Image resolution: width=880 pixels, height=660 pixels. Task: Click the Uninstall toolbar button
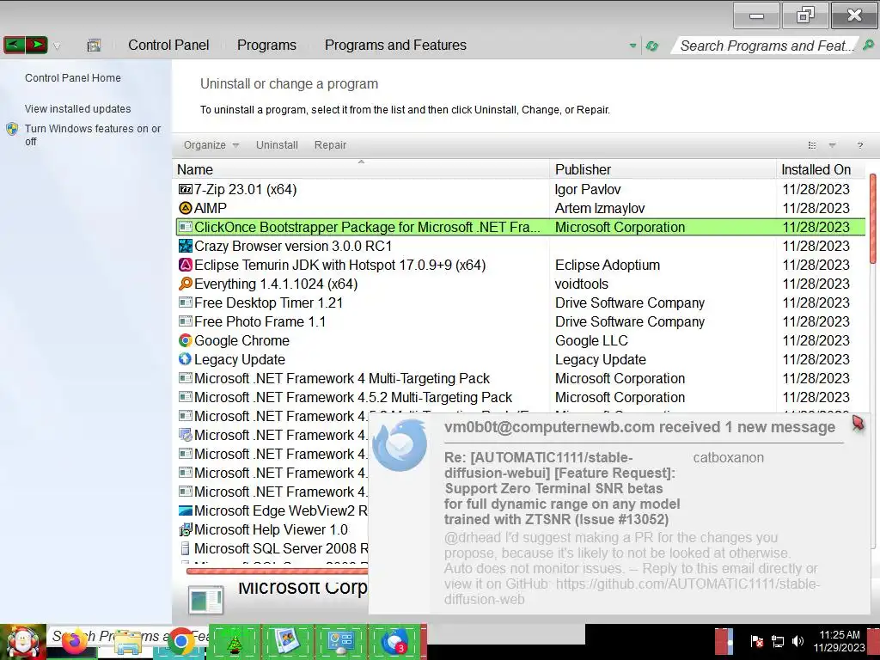click(277, 145)
